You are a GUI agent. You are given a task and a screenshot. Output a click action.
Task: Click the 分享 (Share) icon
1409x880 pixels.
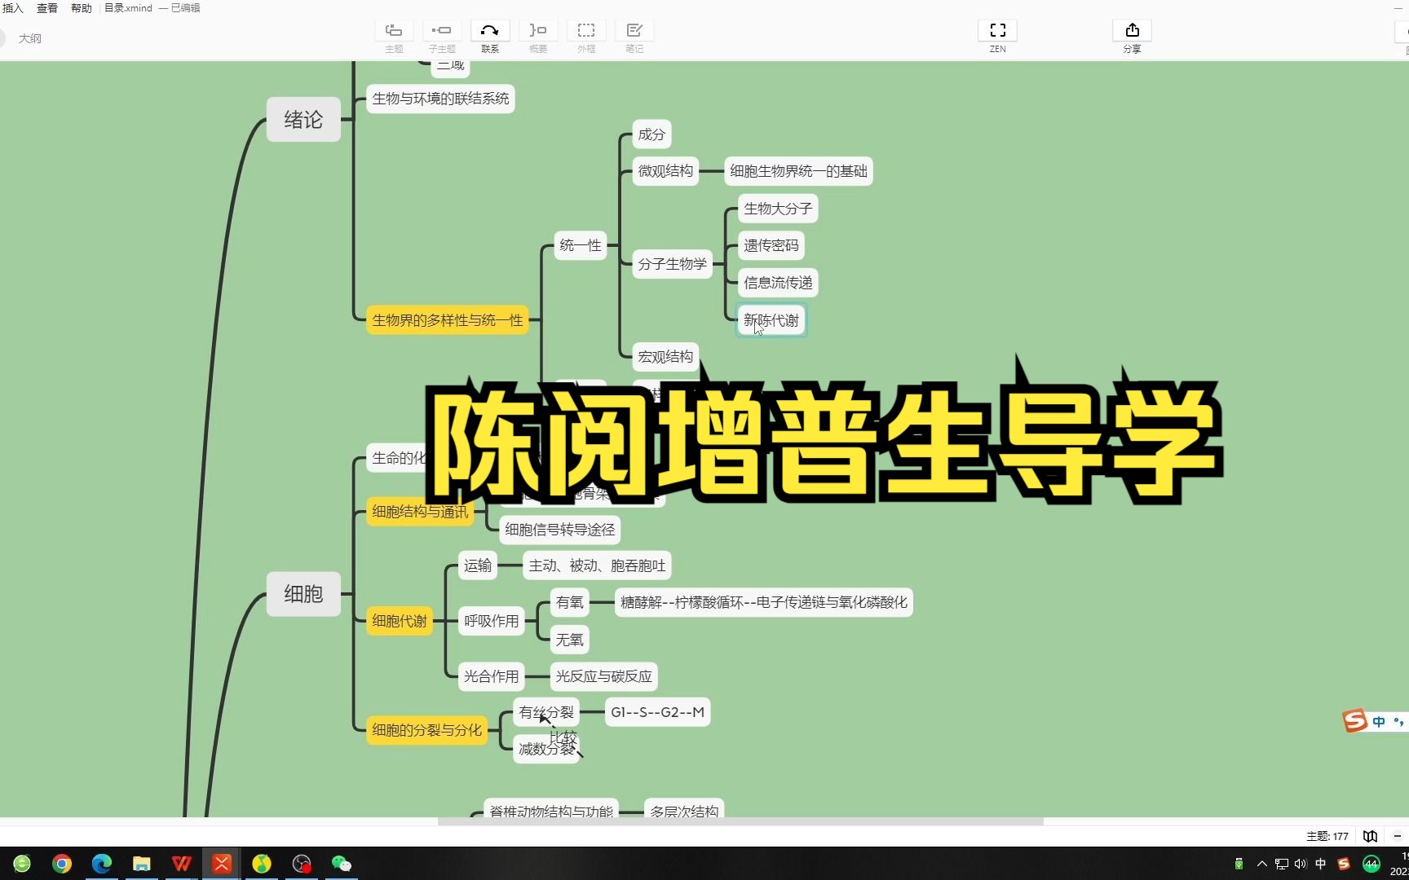pos(1132,31)
